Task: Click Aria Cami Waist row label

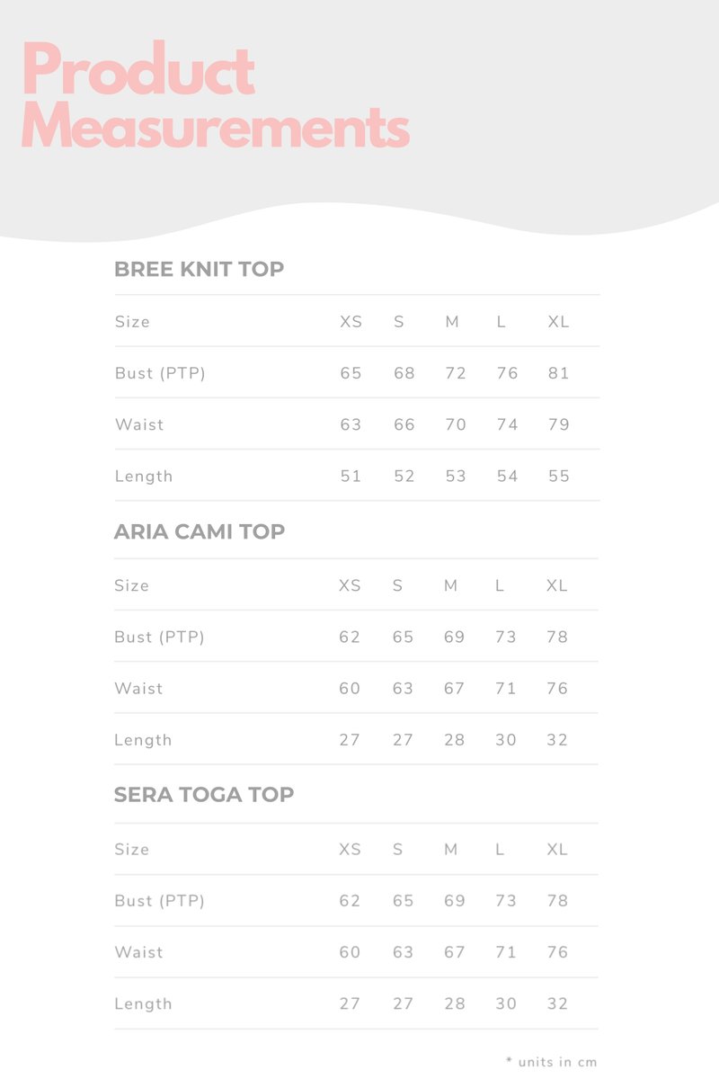Action: [x=138, y=689]
